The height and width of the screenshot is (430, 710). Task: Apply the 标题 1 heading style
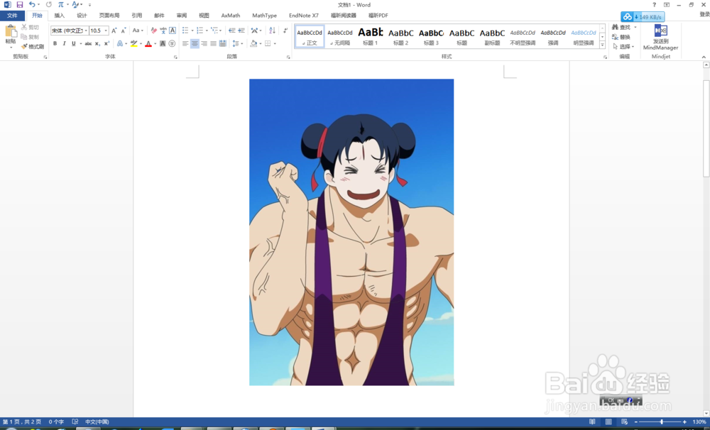pyautogui.click(x=371, y=36)
